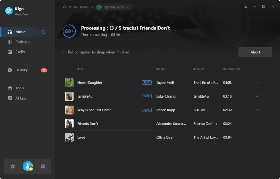
Task: Click the red badge showing 3
Action: 44,70
